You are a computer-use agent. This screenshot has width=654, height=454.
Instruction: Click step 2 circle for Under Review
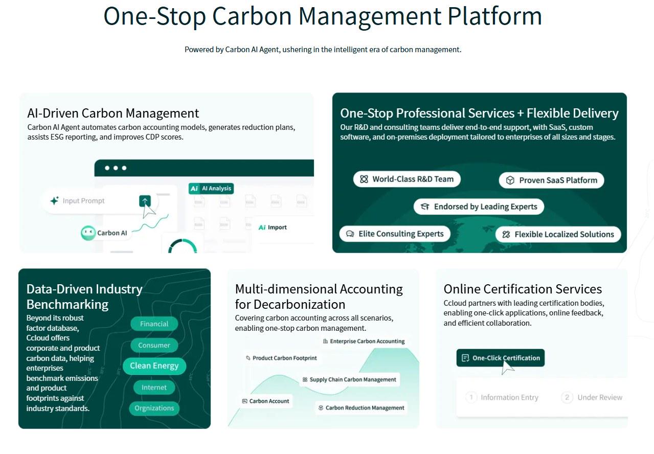click(x=567, y=397)
